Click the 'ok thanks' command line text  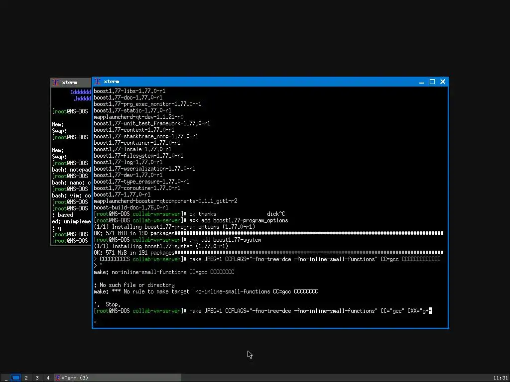point(203,214)
